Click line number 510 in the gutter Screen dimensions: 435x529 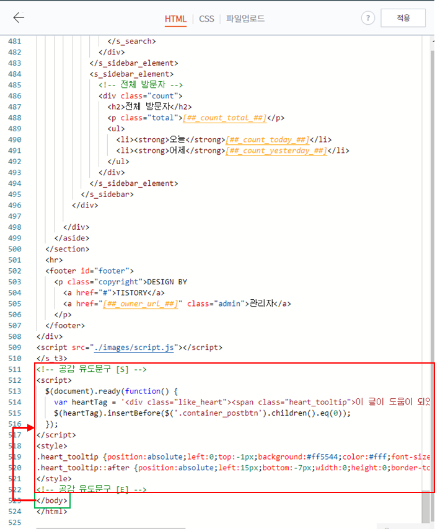point(14,358)
